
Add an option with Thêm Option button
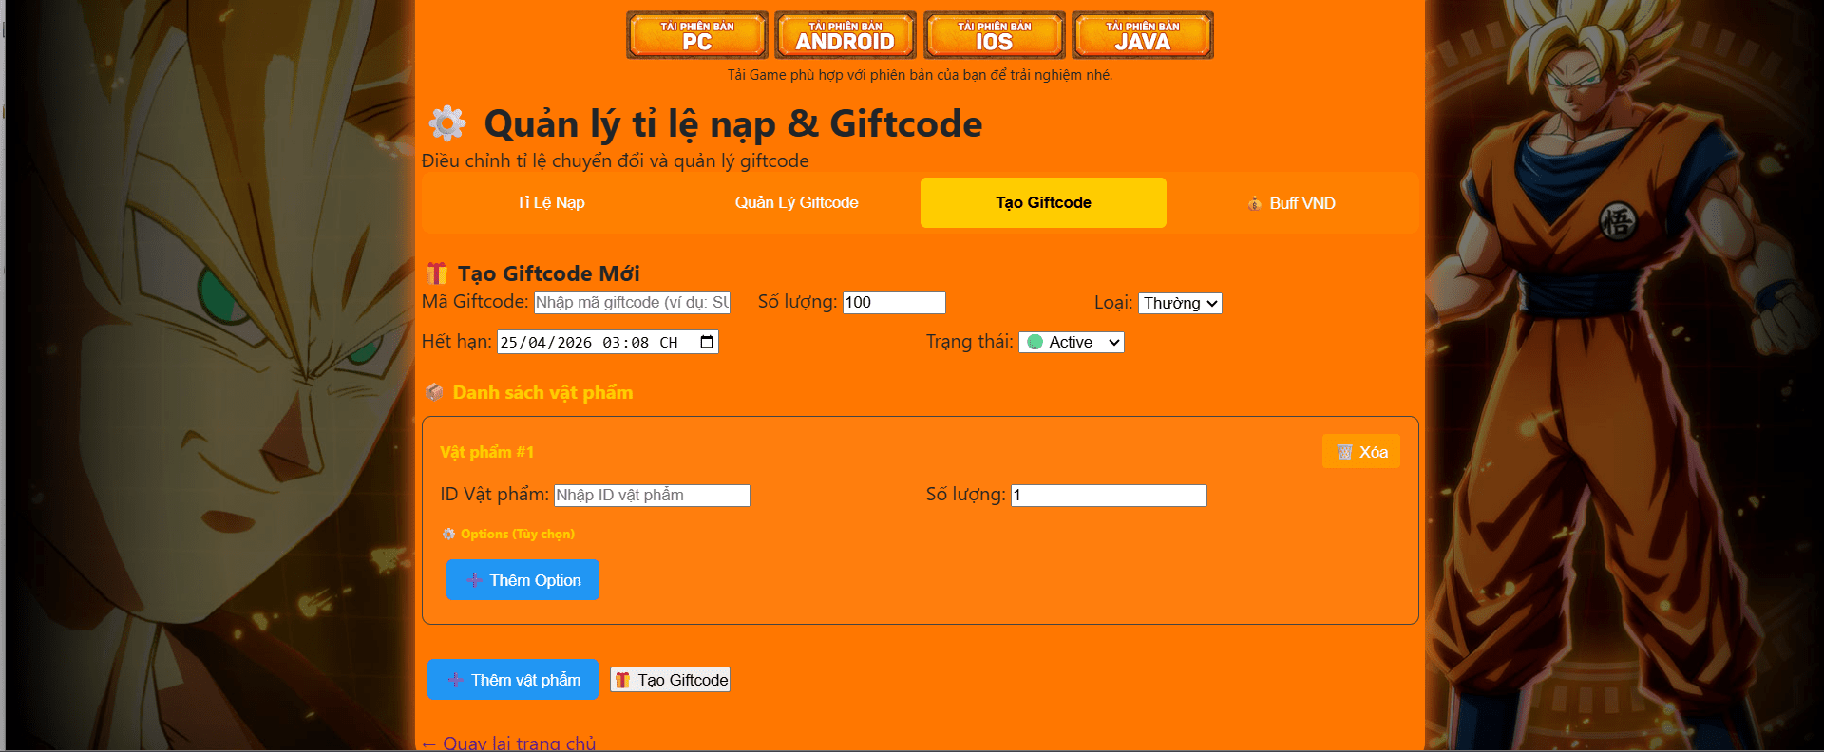pyautogui.click(x=522, y=580)
